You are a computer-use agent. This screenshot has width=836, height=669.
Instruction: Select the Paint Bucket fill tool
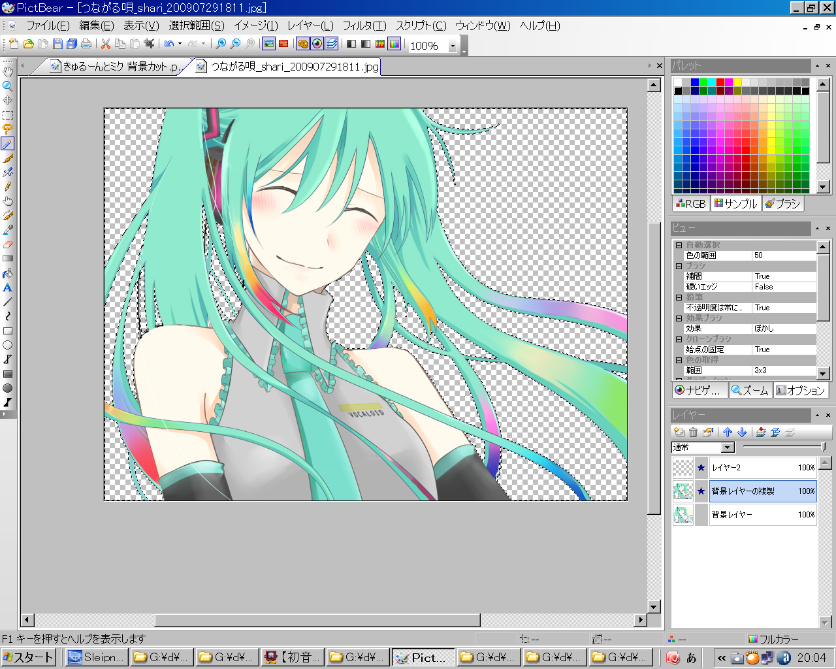click(x=8, y=273)
